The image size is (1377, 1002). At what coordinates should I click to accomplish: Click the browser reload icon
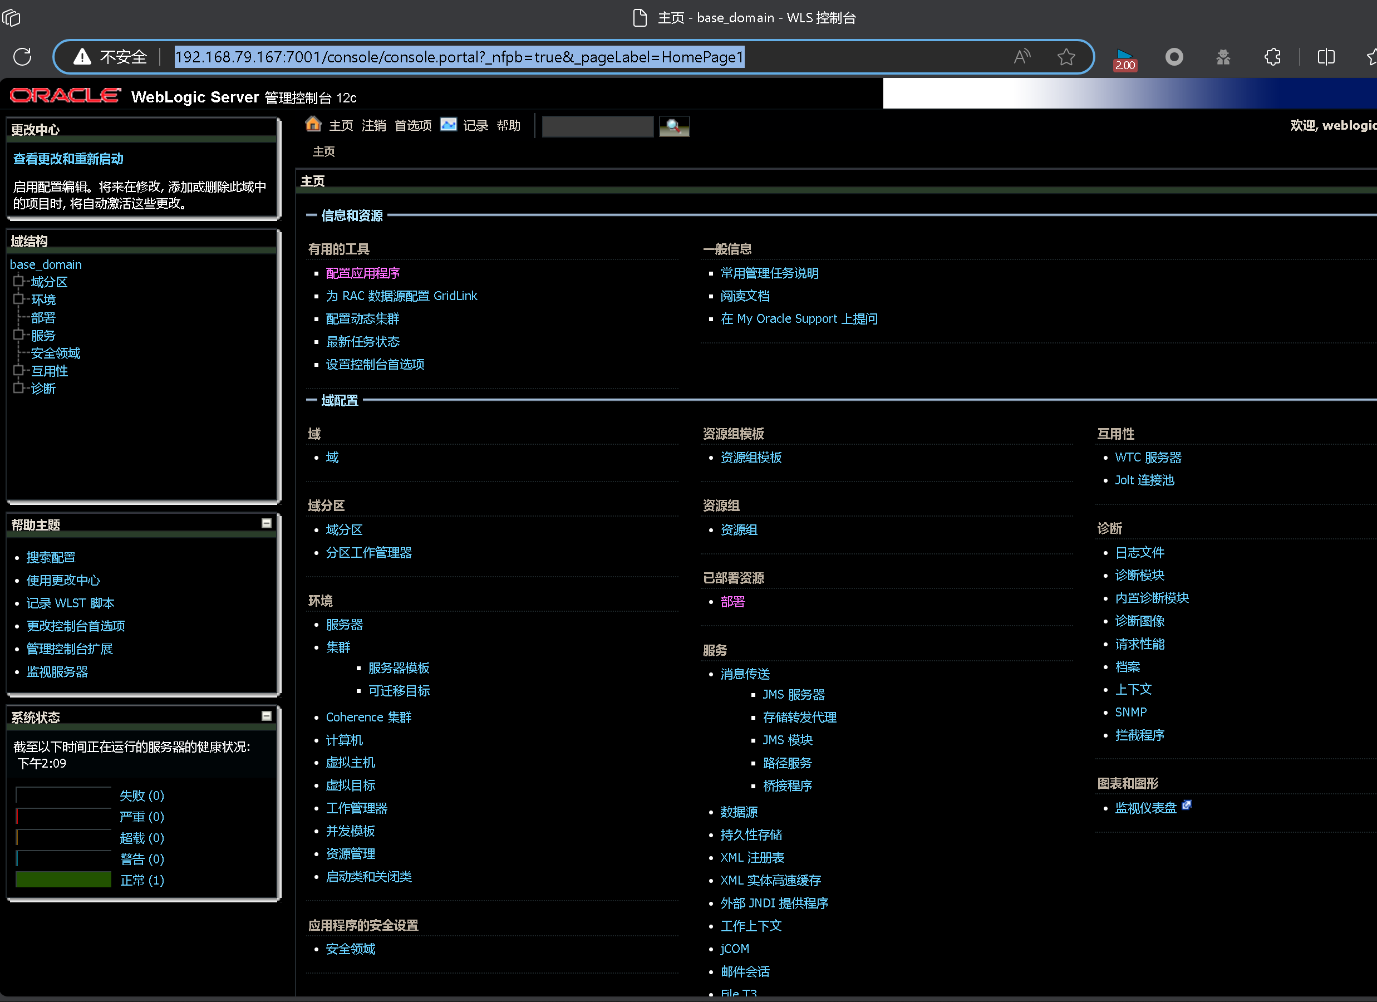[22, 57]
